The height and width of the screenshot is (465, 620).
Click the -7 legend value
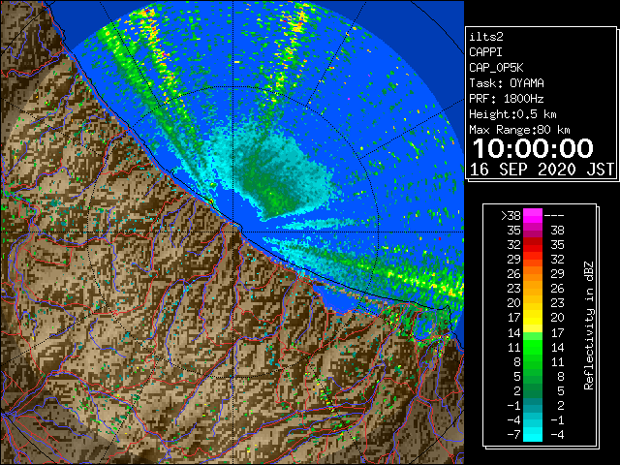(513, 435)
